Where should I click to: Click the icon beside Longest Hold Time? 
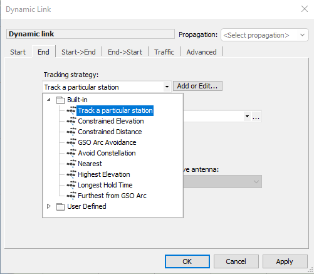tap(71, 185)
